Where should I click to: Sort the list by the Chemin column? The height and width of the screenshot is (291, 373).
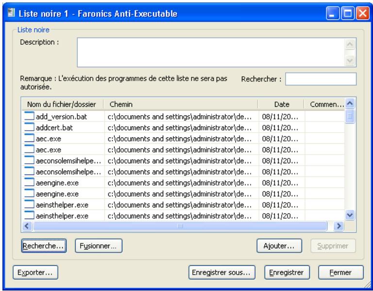(x=181, y=104)
